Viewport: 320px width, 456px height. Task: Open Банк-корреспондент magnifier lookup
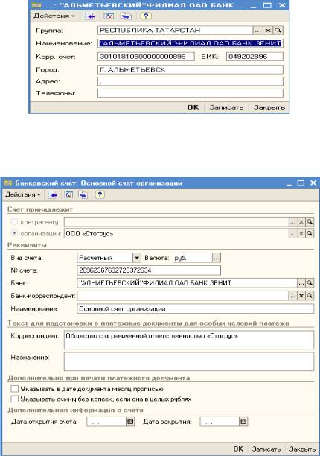310,296
